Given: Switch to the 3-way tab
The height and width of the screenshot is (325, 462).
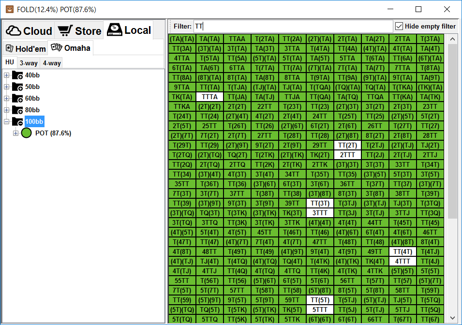Looking at the screenshot, I should pyautogui.click(x=29, y=63).
